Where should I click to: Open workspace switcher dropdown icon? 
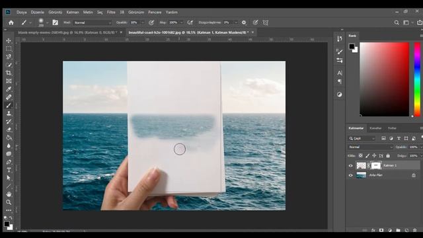point(406,22)
